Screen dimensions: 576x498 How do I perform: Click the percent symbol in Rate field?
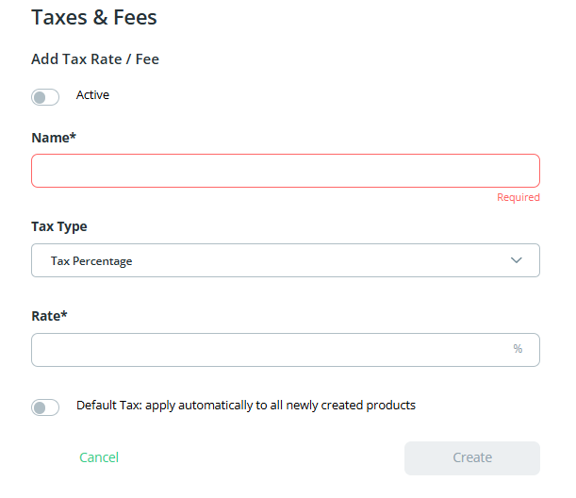point(518,349)
